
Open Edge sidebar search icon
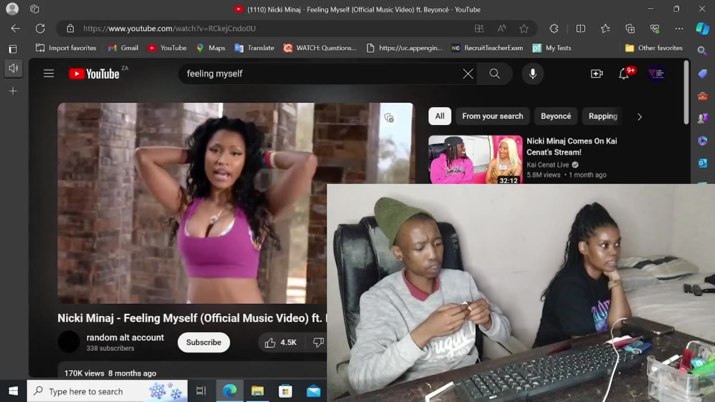(702, 50)
